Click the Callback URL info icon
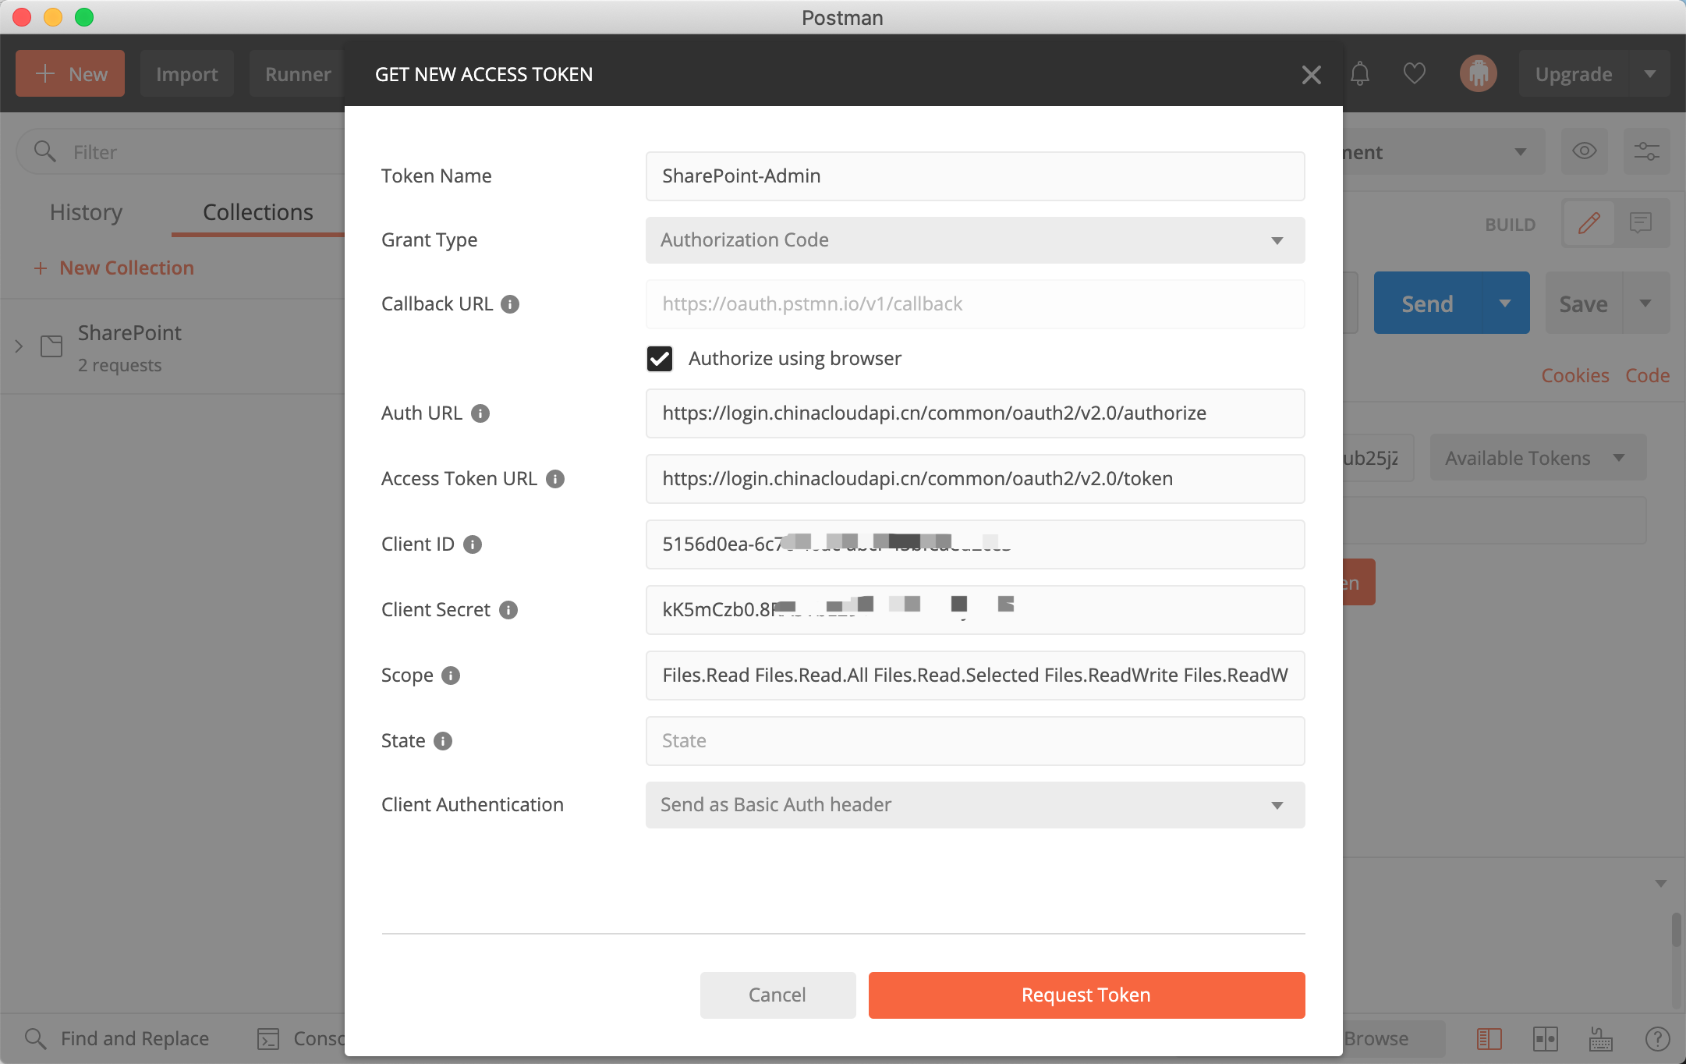 click(510, 304)
